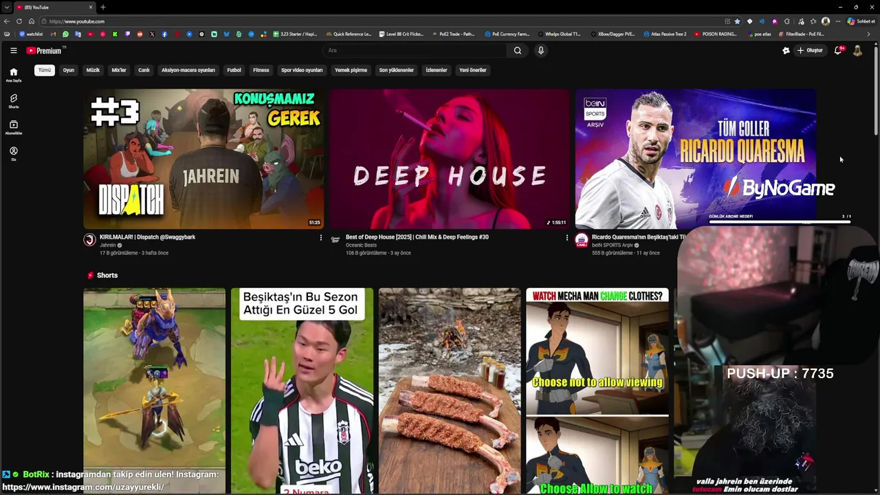Image resolution: width=880 pixels, height=495 pixels.
Task: Focus the Ara search field
Action: tap(415, 50)
